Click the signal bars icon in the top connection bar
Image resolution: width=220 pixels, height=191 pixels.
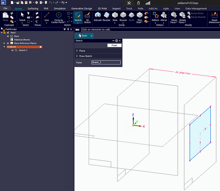148,3
